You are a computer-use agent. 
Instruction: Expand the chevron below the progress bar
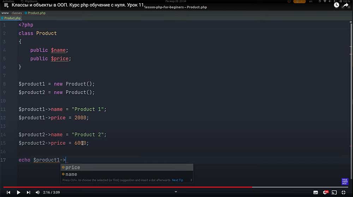(176, 192)
